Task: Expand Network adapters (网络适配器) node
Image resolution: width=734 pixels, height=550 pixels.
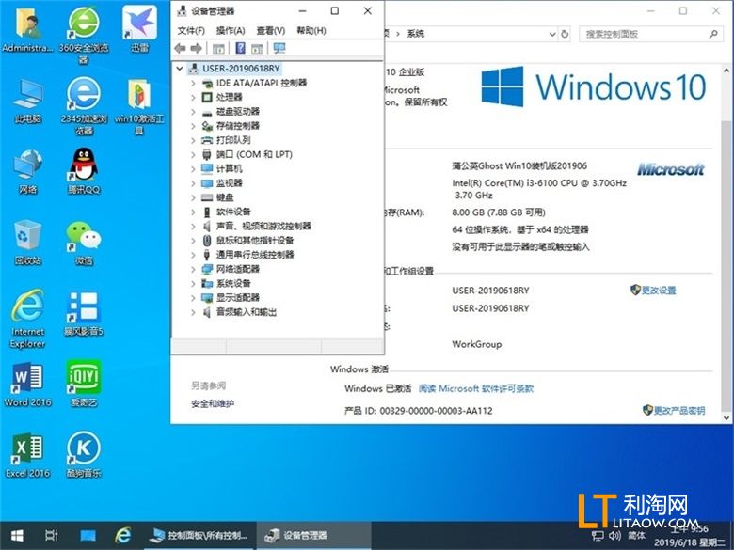Action: pyautogui.click(x=193, y=270)
